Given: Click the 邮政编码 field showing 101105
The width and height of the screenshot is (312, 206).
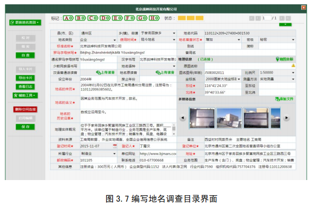Looking at the screenshot, I should click(98, 160).
